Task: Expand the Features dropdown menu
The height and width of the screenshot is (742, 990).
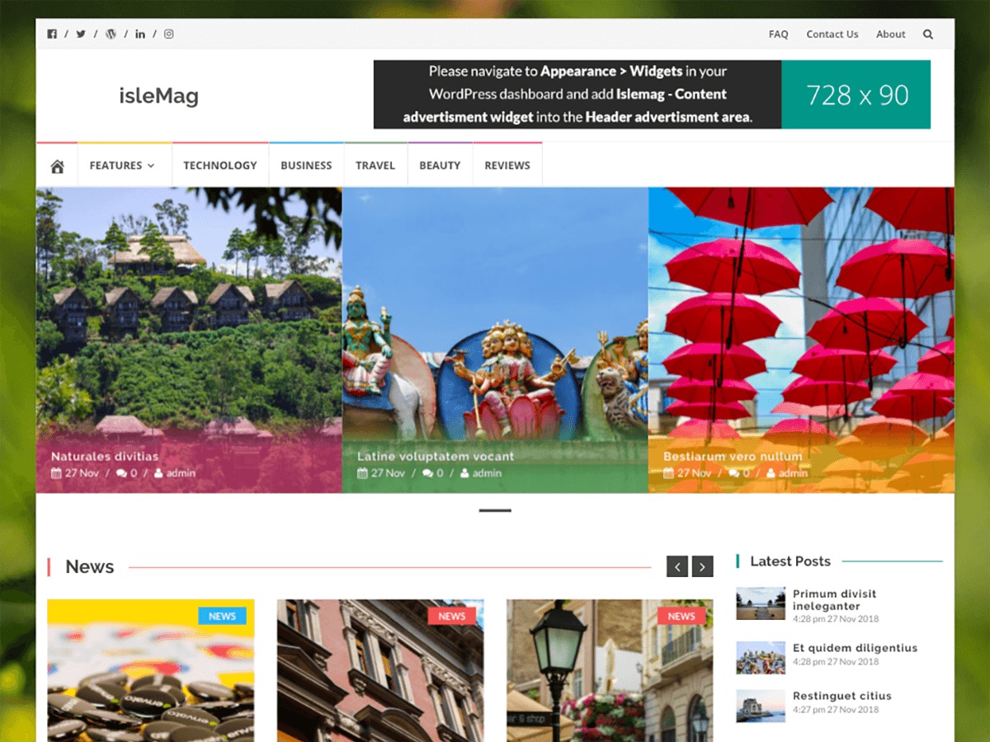Action: click(122, 165)
